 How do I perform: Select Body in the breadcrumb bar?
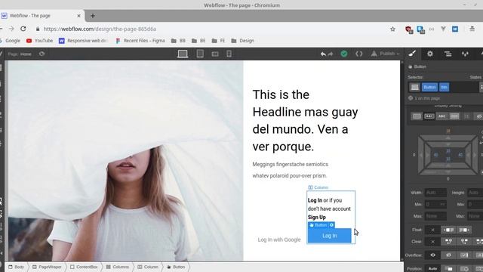tap(17, 267)
